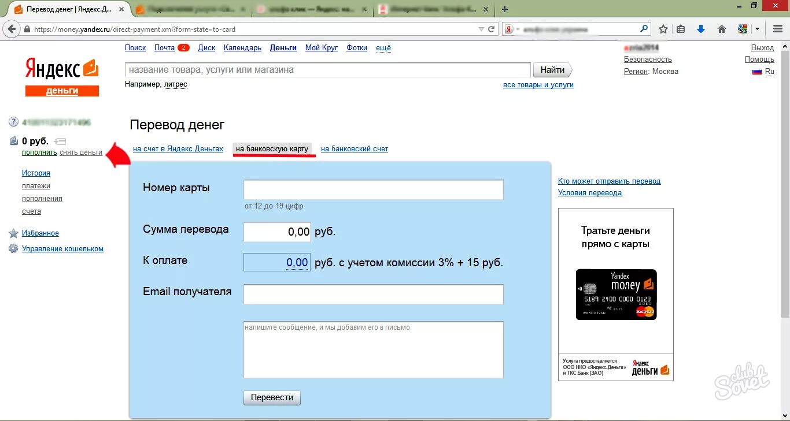Focus the Номер карты input field
Viewport: 790px width, 421px height.
click(x=374, y=190)
